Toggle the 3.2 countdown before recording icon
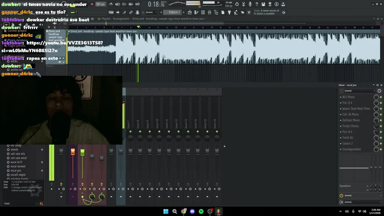 point(124,4)
